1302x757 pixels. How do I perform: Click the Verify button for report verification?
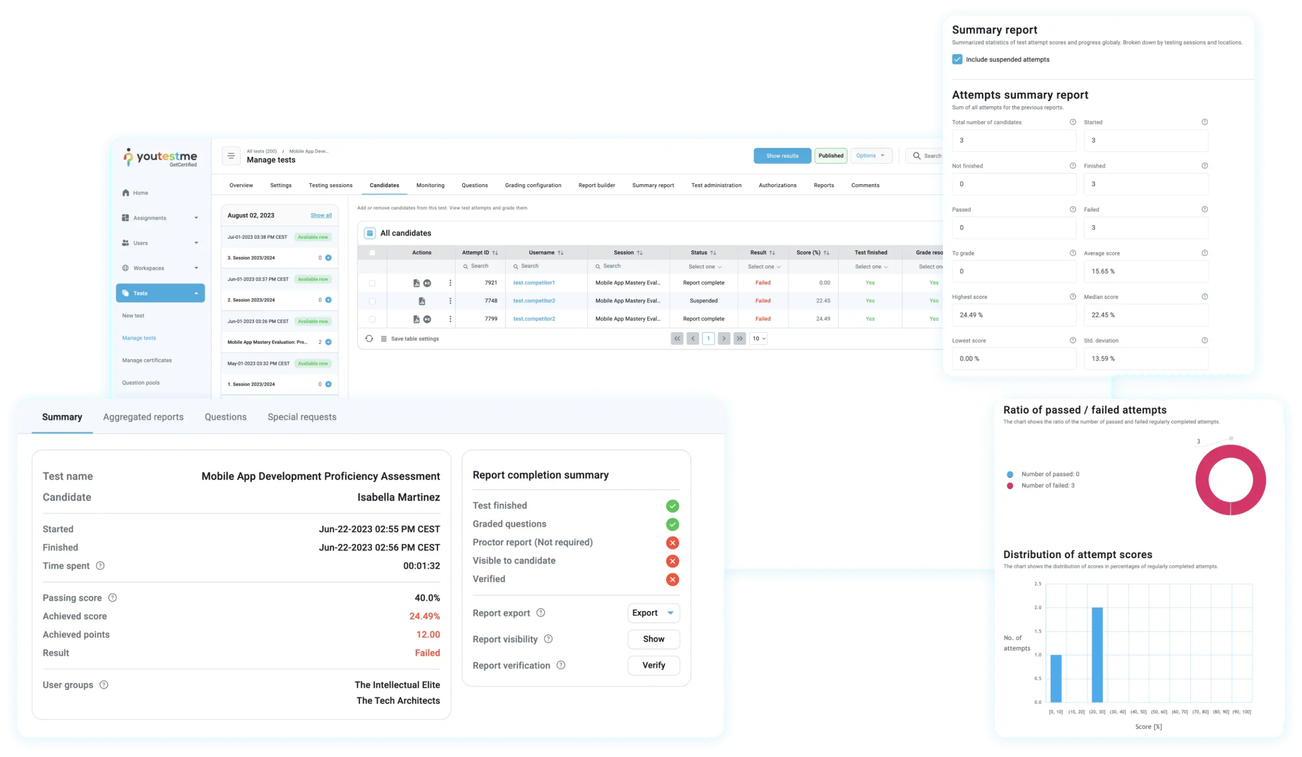click(x=653, y=665)
